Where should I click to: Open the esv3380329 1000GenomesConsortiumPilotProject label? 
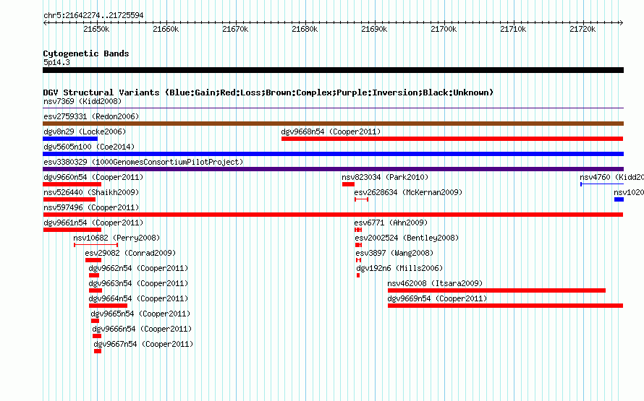pos(143,162)
